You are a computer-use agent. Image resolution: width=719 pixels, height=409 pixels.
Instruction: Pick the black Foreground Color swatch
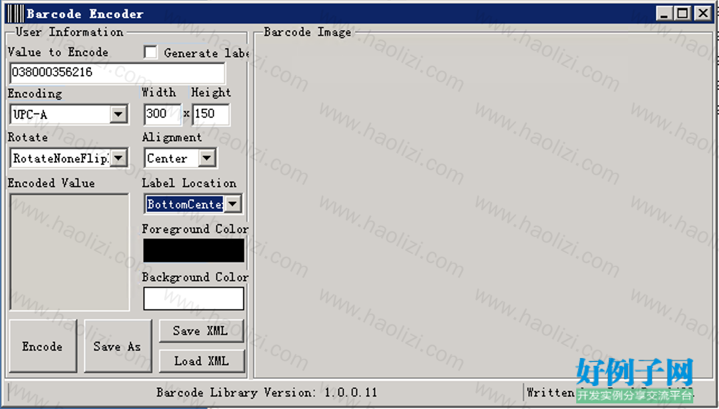pyautogui.click(x=194, y=250)
